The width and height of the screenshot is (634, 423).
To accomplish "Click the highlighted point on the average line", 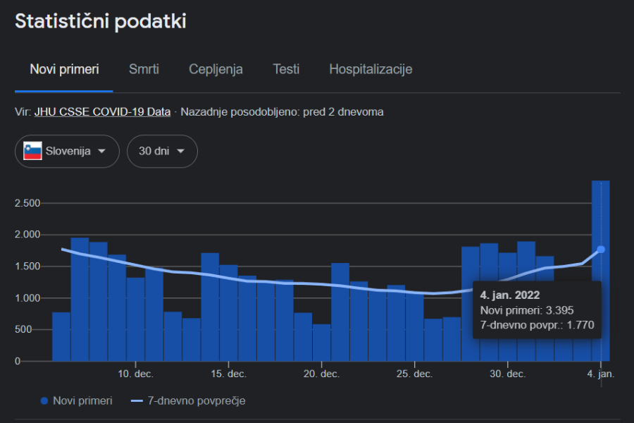I will [601, 249].
